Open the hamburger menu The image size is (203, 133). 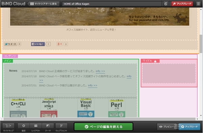click(x=198, y=4)
